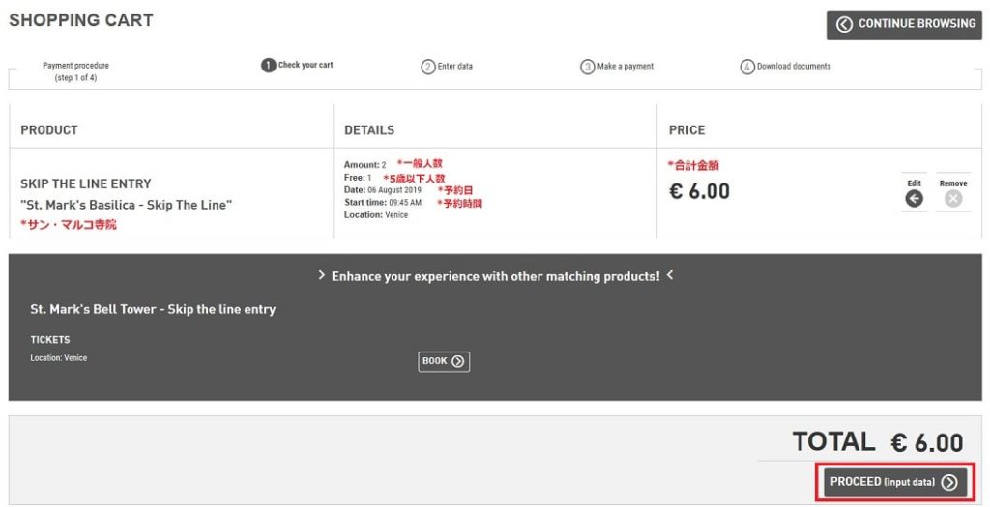Click the Edit back-arrow icon
Viewport: 990px width, 507px height.
(x=914, y=199)
